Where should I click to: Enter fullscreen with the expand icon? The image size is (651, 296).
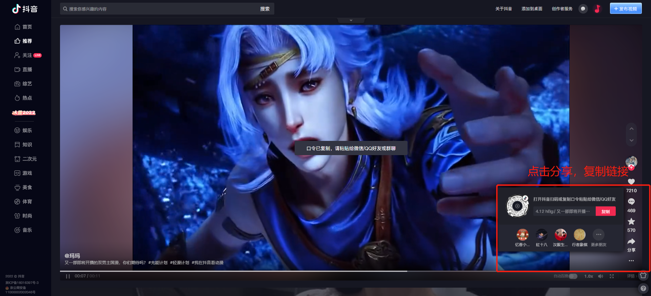click(x=612, y=276)
